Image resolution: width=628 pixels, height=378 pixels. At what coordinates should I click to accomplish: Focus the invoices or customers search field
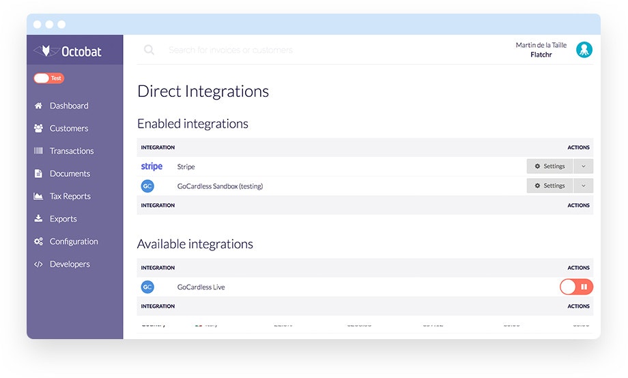(231, 50)
